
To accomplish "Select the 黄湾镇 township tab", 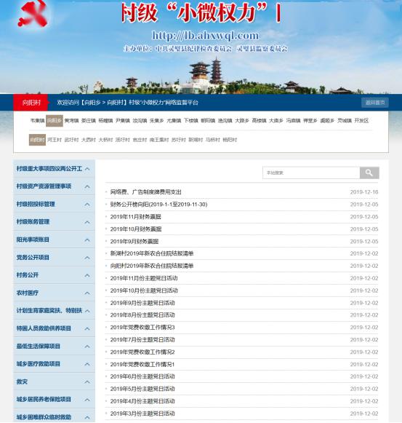I will point(71,121).
